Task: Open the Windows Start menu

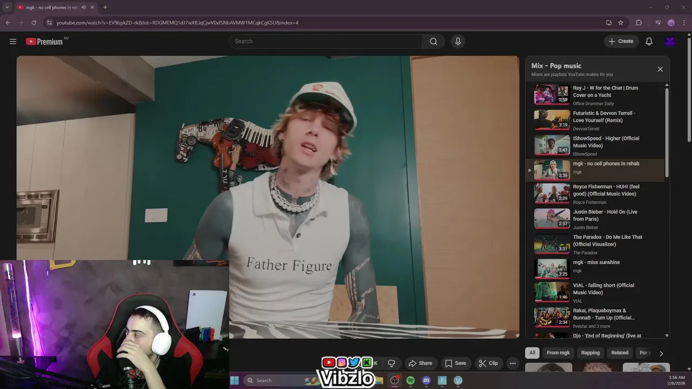Action: tap(235, 380)
